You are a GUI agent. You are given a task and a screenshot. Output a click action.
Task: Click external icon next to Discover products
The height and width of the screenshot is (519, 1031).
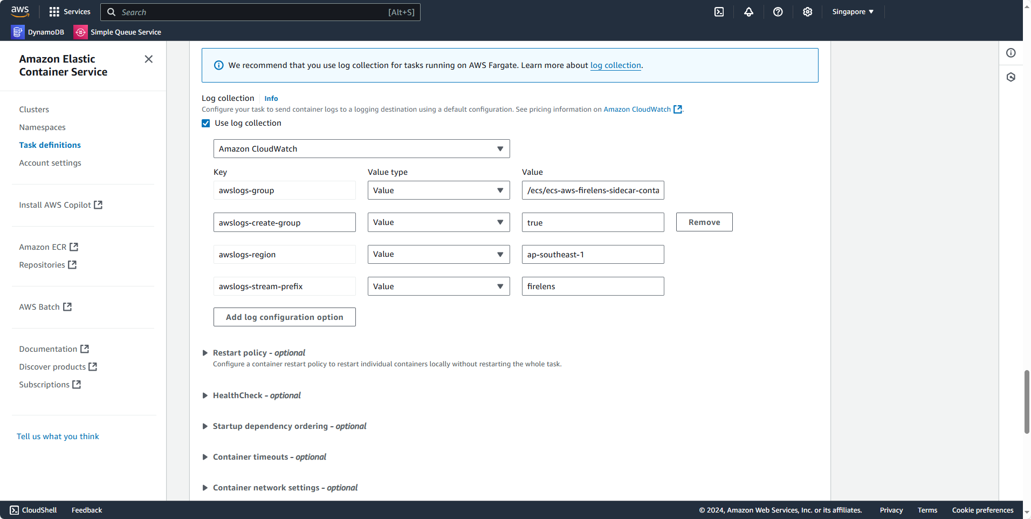[x=93, y=367]
